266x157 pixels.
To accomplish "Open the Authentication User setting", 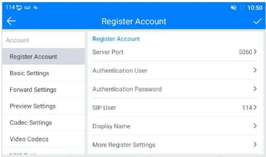I will coord(175,70).
